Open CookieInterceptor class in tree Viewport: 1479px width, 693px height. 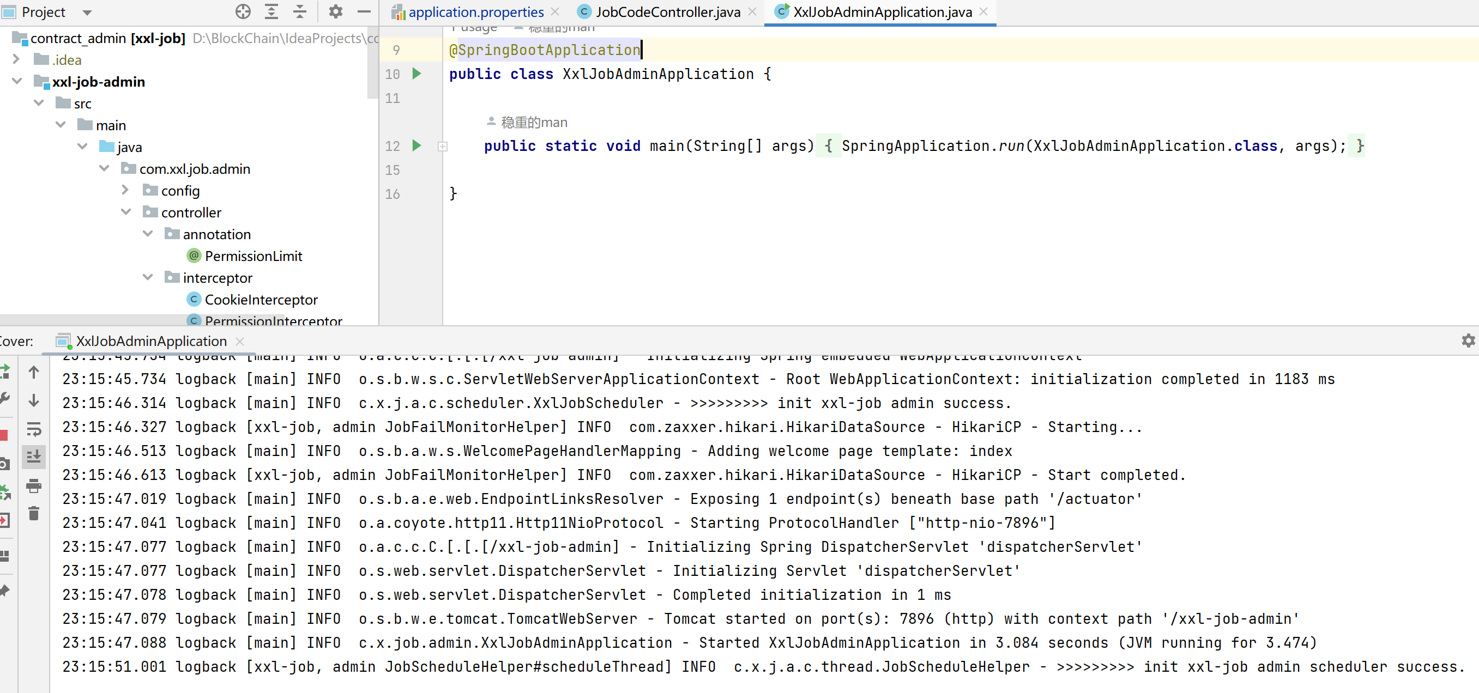(x=261, y=300)
